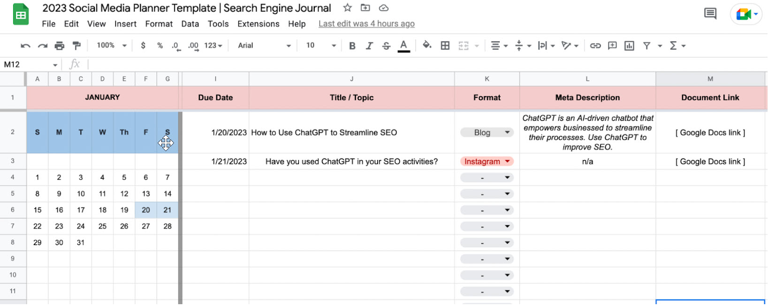Screen dimensions: 768x307
Task: Open the font size 10 dropdown
Action: pos(321,46)
